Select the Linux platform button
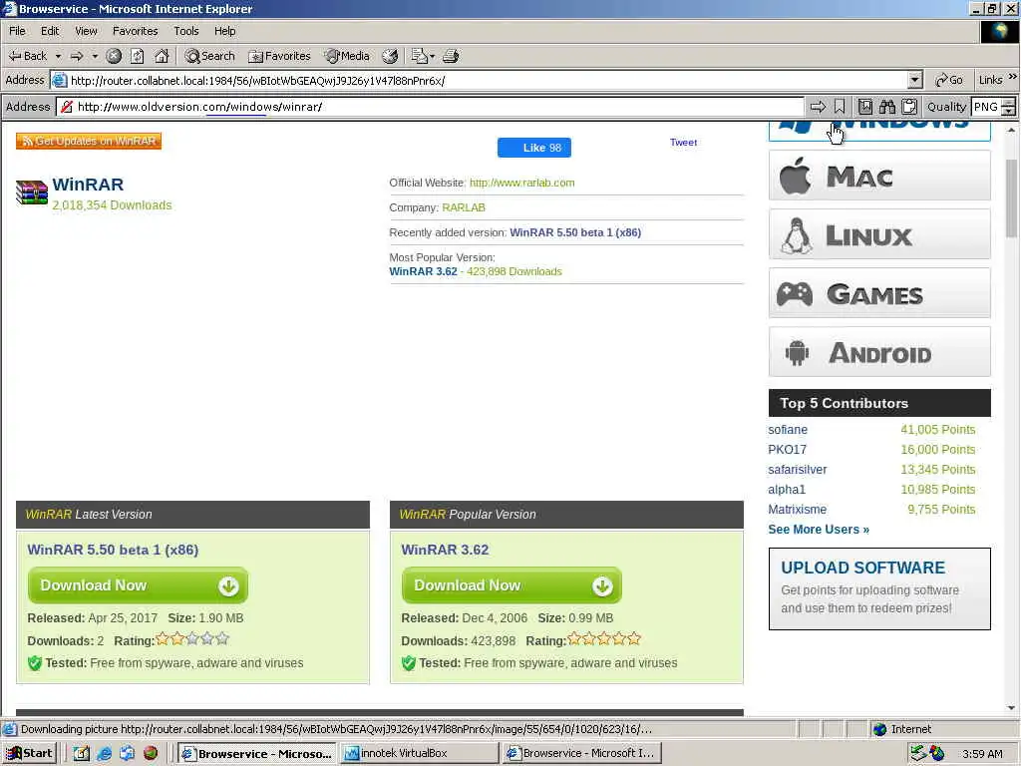1021x766 pixels. click(x=879, y=234)
